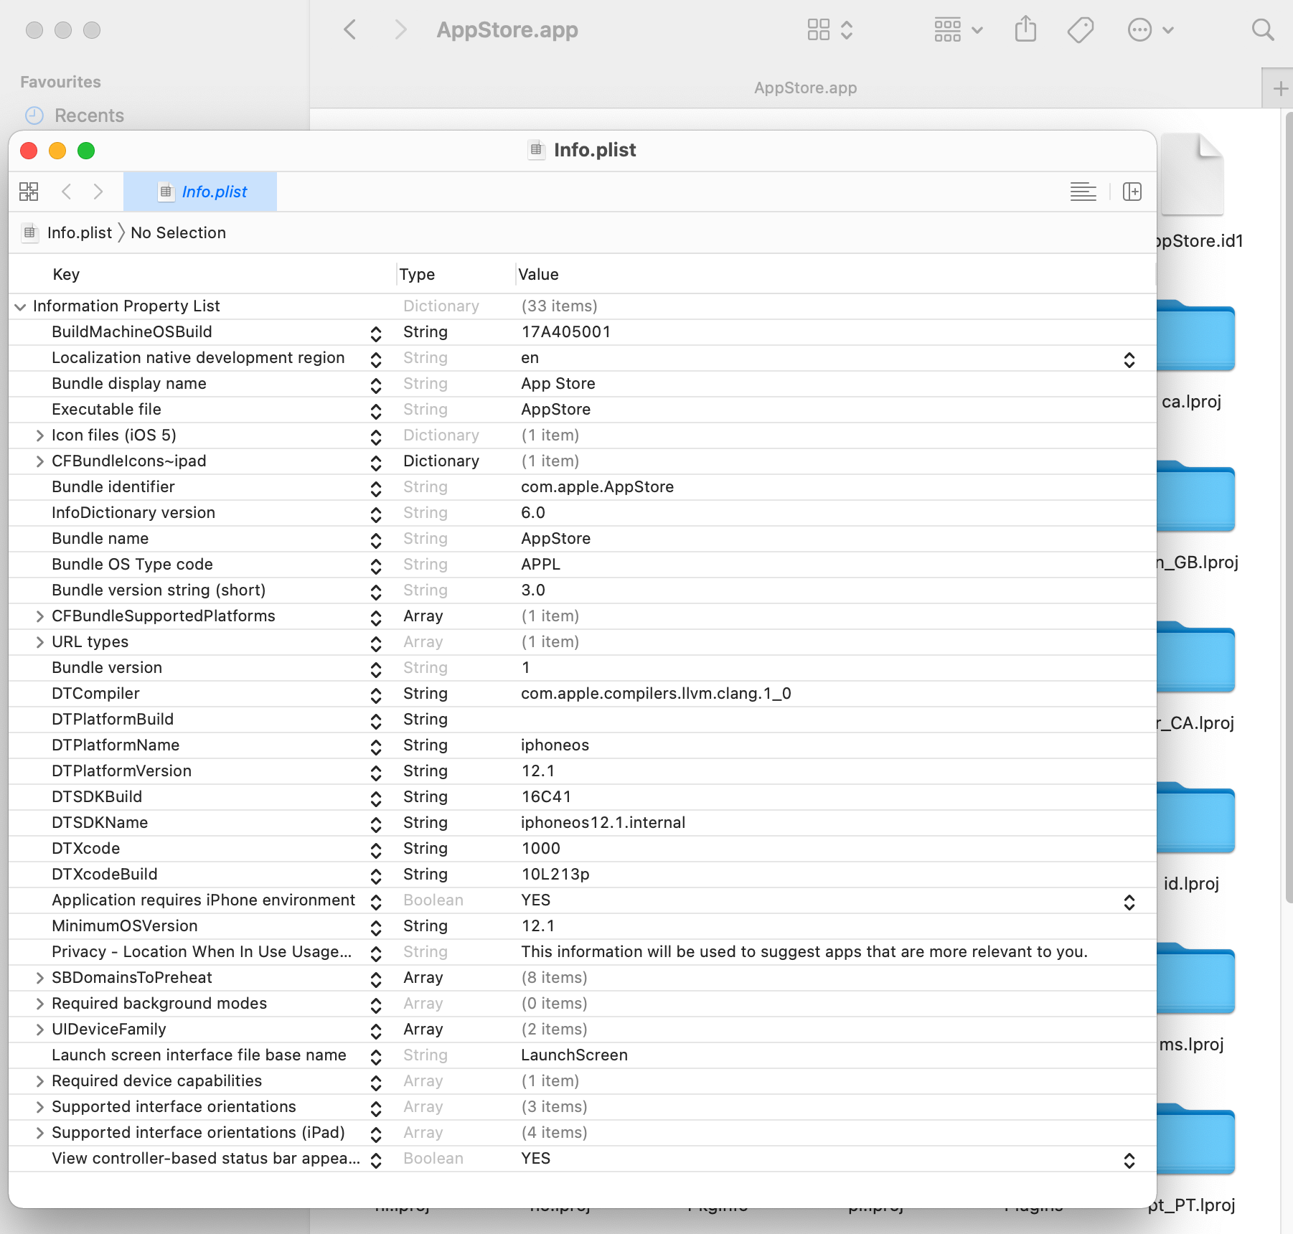The image size is (1293, 1234).
Task: Search in the Finder window
Action: [1263, 29]
